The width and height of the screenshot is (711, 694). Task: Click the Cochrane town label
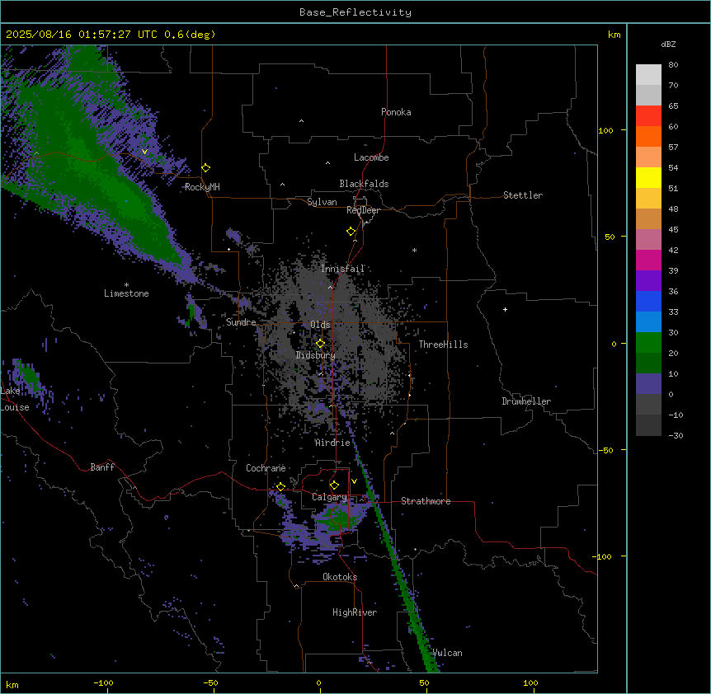click(x=266, y=468)
